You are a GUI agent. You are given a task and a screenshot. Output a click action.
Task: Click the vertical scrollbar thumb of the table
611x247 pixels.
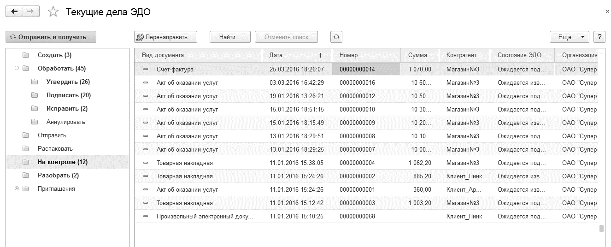pyautogui.click(x=601, y=229)
